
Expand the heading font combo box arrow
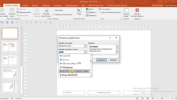coord(85,46)
